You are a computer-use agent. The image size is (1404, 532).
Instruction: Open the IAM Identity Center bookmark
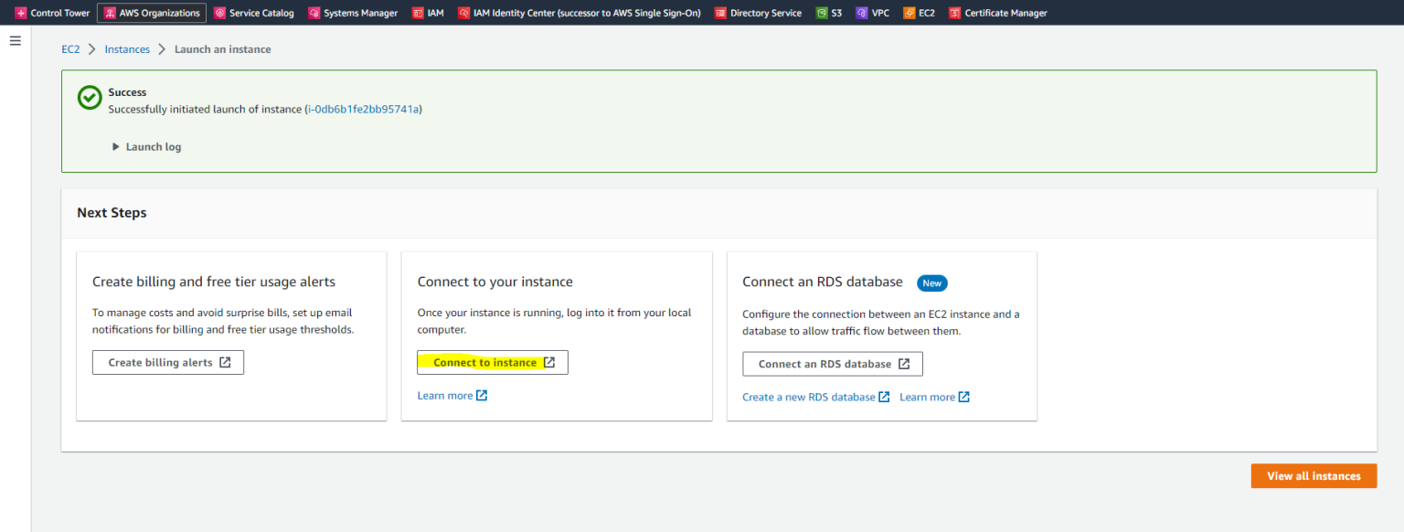(x=579, y=12)
